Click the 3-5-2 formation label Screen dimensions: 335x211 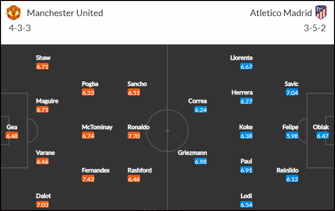[x=315, y=28]
